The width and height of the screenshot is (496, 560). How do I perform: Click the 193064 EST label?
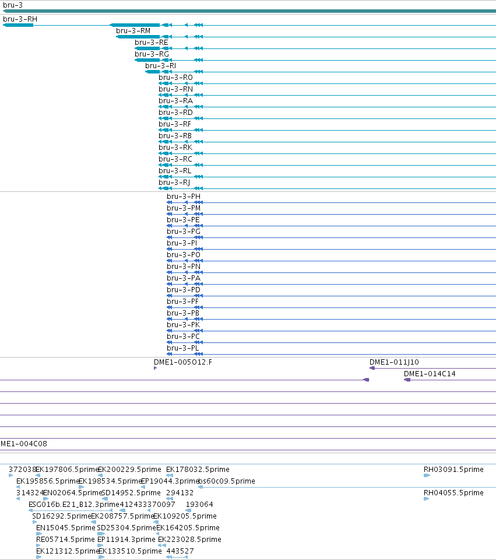click(x=199, y=505)
